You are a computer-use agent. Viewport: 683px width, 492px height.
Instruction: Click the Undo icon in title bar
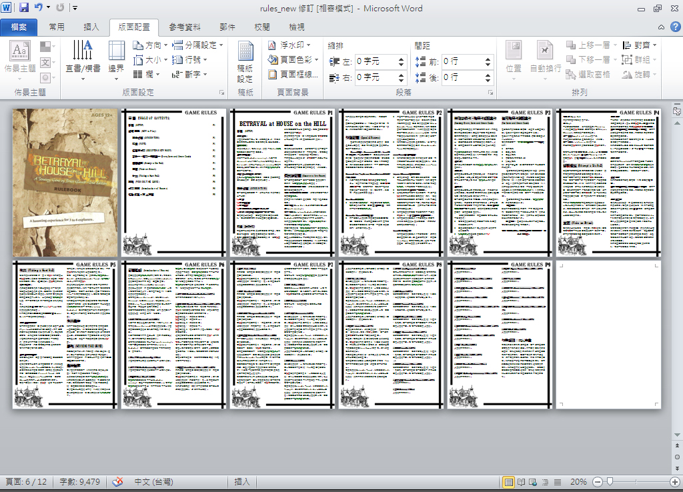point(39,7)
